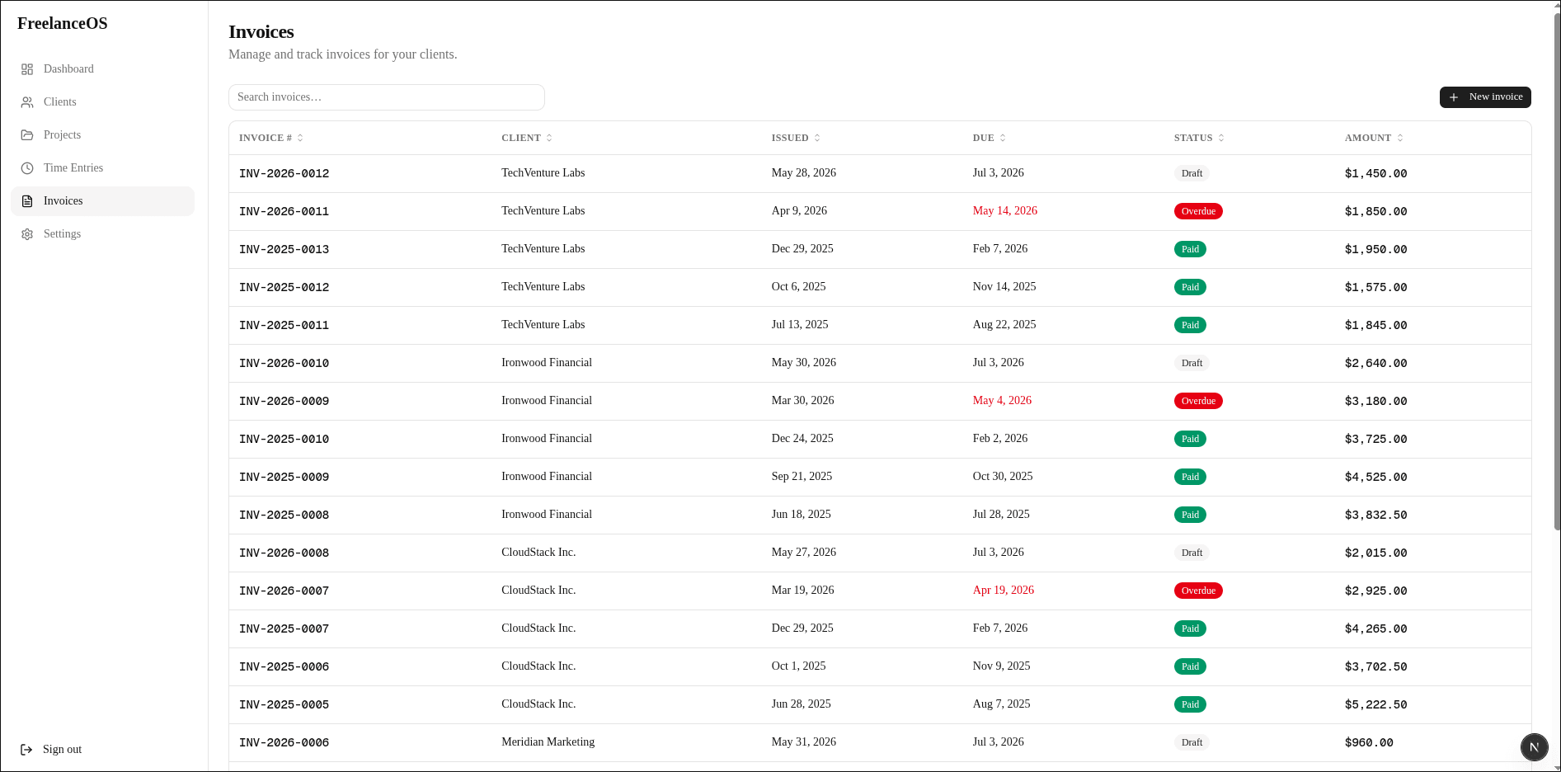Open the Settings gear icon

tap(27, 234)
